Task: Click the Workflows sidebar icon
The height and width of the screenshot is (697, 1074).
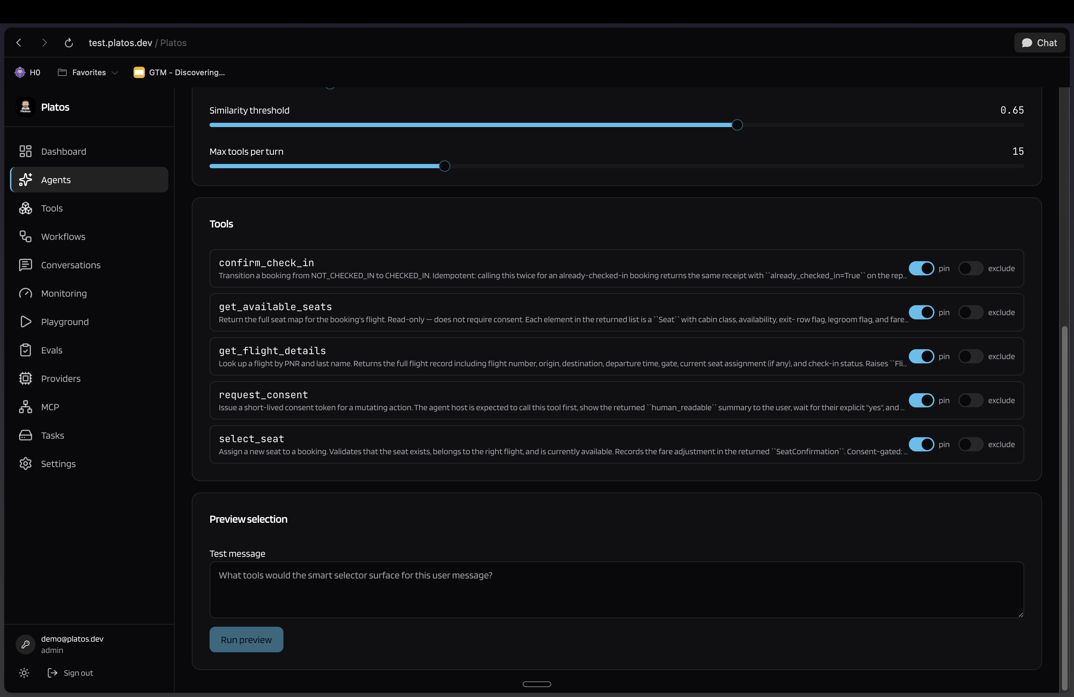Action: (x=25, y=237)
